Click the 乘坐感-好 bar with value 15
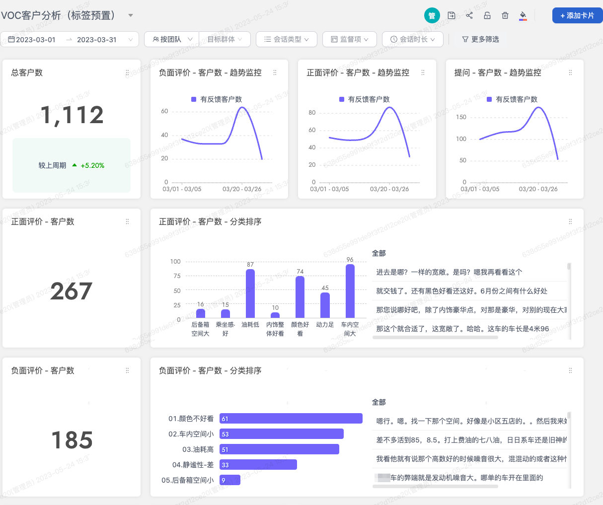The height and width of the screenshot is (505, 603). click(x=226, y=314)
